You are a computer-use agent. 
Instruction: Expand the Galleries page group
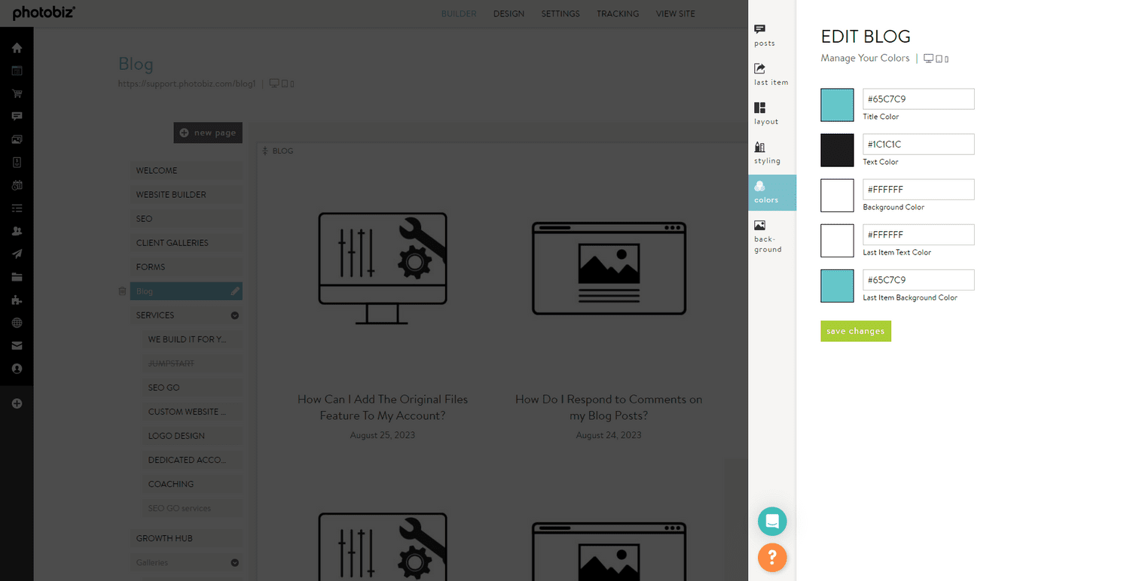[x=234, y=562]
